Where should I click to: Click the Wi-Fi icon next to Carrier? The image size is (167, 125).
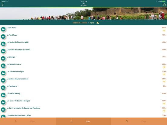point(7,1)
